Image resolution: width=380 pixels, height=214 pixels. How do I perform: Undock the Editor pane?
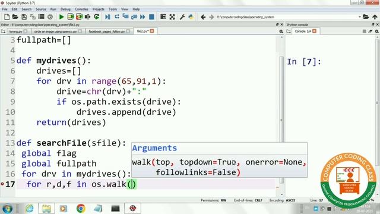click(x=277, y=24)
